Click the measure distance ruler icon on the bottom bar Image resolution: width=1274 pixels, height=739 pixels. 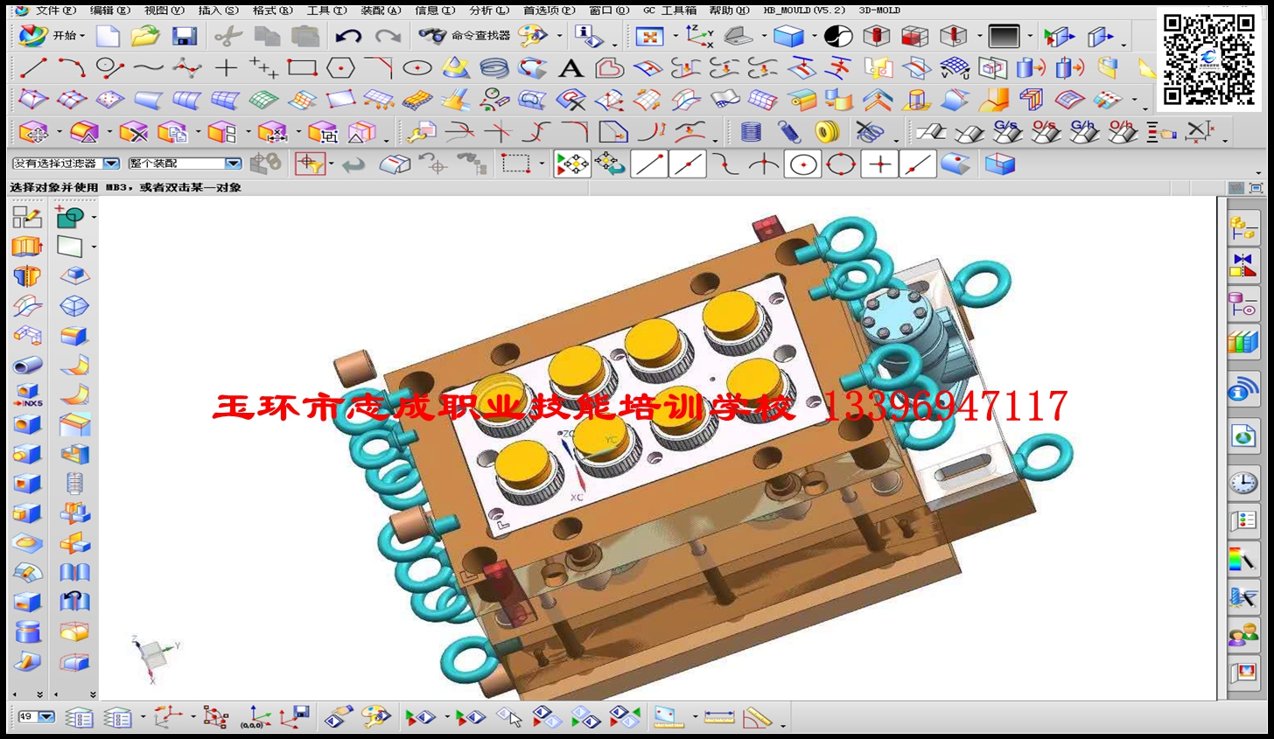[719, 718]
